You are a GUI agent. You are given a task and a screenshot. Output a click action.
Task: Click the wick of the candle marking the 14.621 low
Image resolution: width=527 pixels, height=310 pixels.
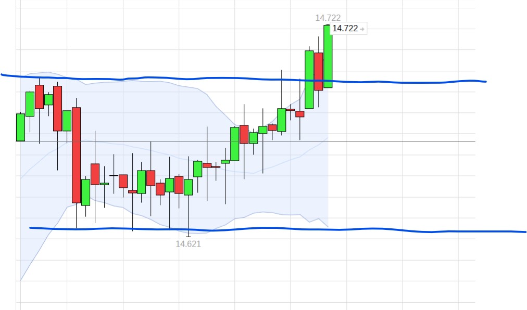tap(189, 218)
